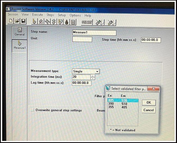Decrease integration time with down arrow

click(x=93, y=78)
